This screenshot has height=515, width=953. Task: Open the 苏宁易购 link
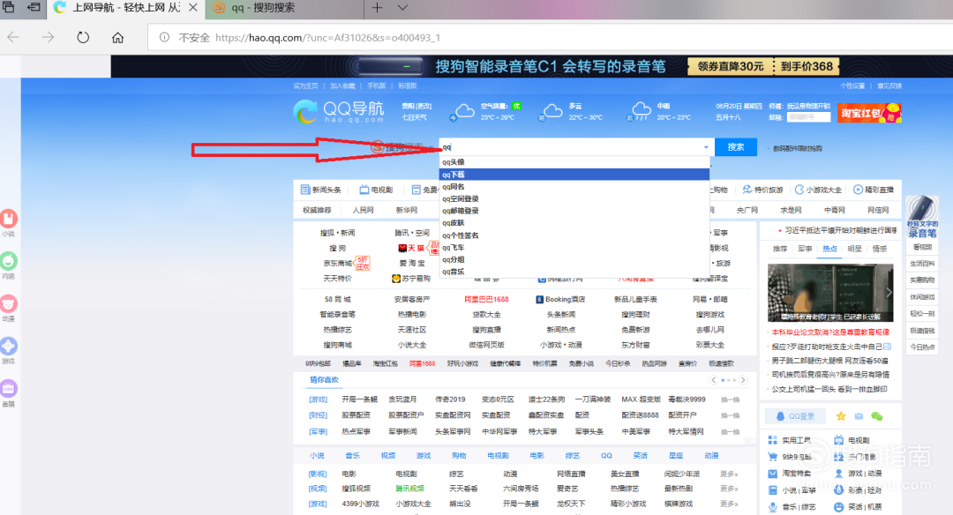tap(411, 278)
